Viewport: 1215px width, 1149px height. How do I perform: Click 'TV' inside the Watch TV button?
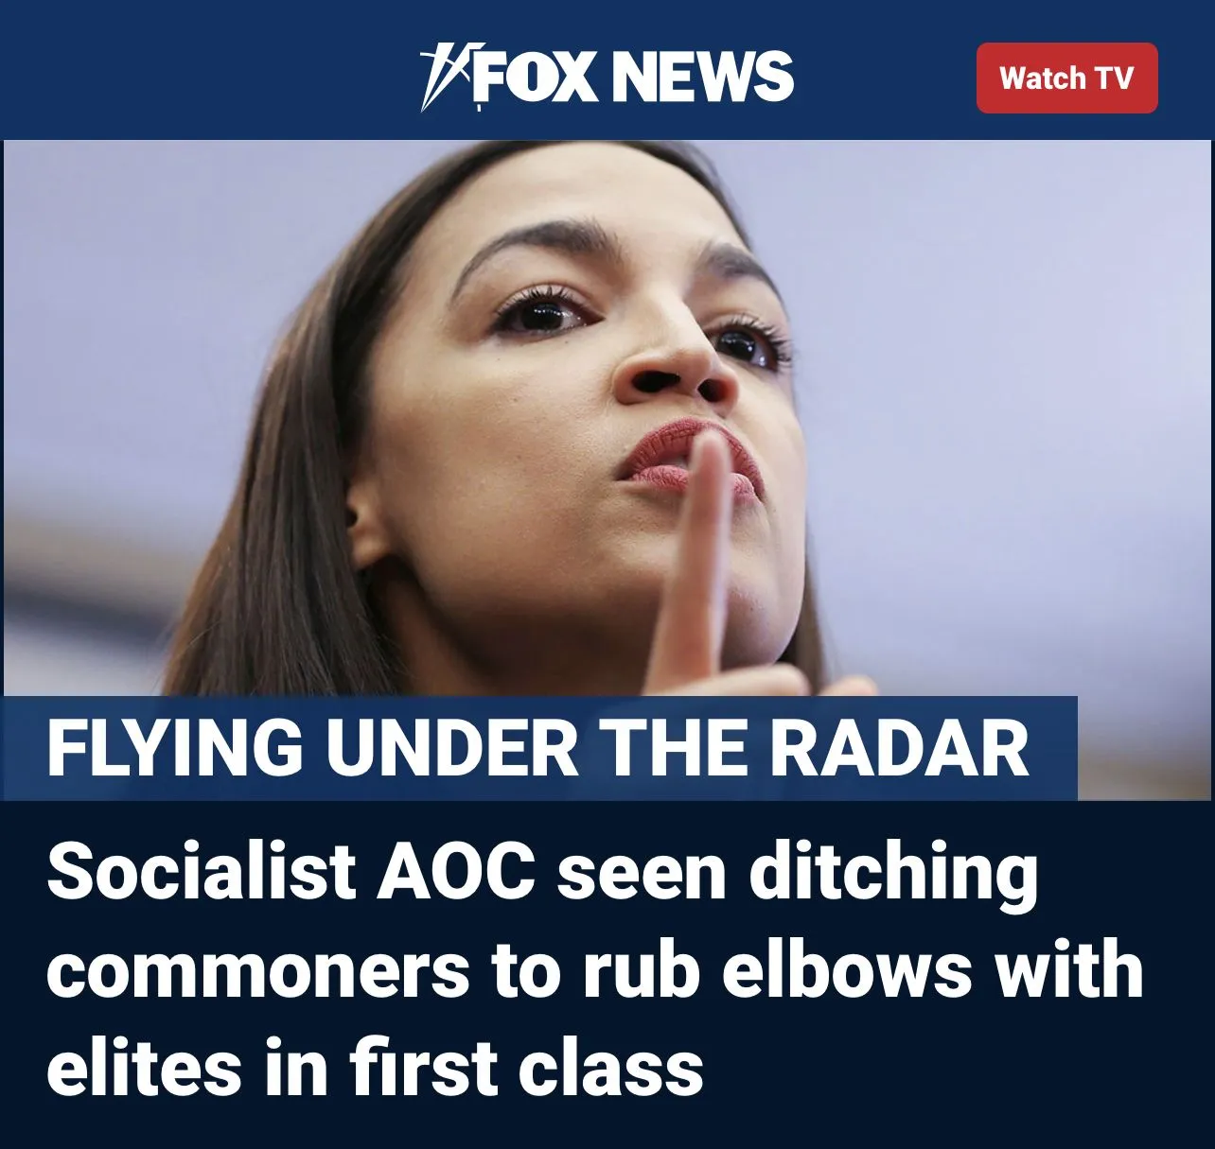pyautogui.click(x=1113, y=78)
